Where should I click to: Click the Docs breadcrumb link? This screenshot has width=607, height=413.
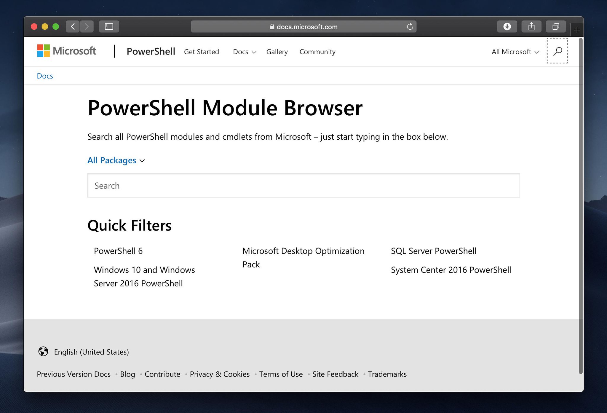point(45,76)
